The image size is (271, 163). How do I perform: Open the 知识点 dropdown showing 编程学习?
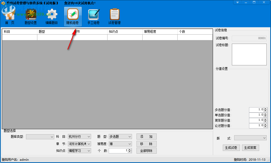pyautogui.click(x=79, y=151)
